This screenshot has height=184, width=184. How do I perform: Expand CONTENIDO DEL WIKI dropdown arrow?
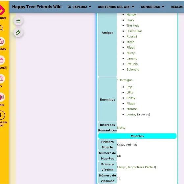[x=133, y=7]
